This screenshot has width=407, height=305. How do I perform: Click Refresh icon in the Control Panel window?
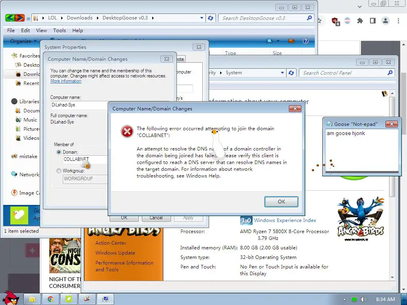pyautogui.click(x=291, y=73)
